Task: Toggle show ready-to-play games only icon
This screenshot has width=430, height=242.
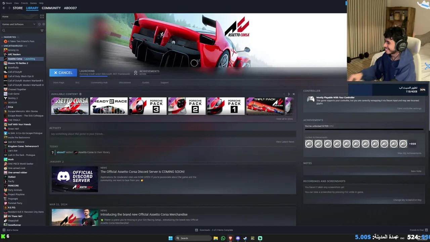Action: point(43,24)
